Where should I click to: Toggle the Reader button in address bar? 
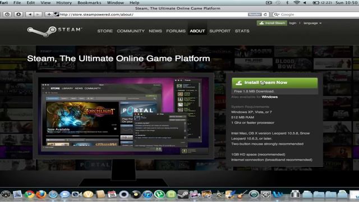point(255,15)
